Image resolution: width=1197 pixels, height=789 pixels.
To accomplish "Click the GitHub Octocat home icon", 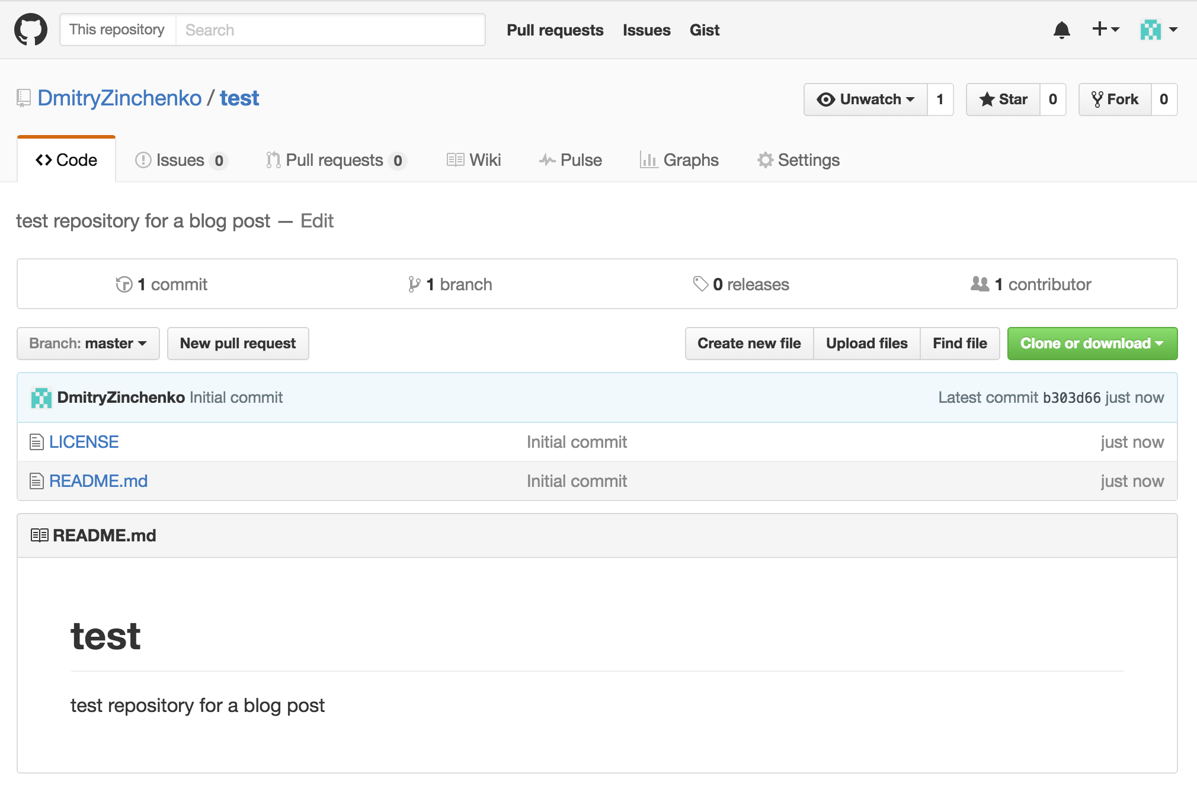I will pos(30,30).
